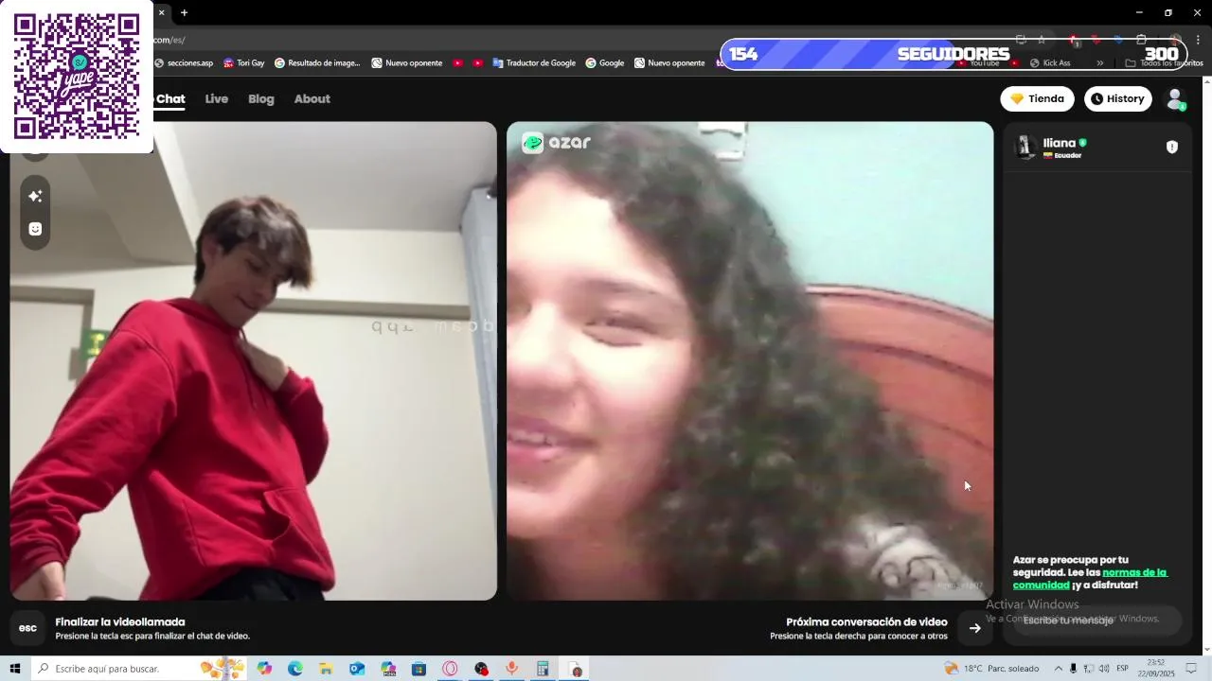Click the esc key button

tap(27, 628)
